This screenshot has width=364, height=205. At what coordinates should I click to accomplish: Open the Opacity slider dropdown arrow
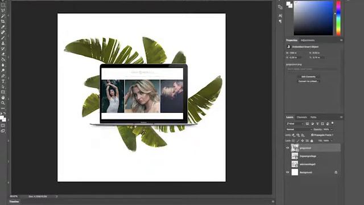click(x=332, y=129)
